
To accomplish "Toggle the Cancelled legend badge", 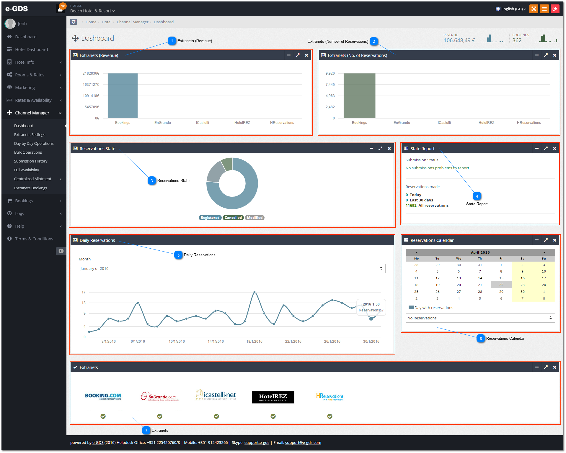I will (x=233, y=218).
